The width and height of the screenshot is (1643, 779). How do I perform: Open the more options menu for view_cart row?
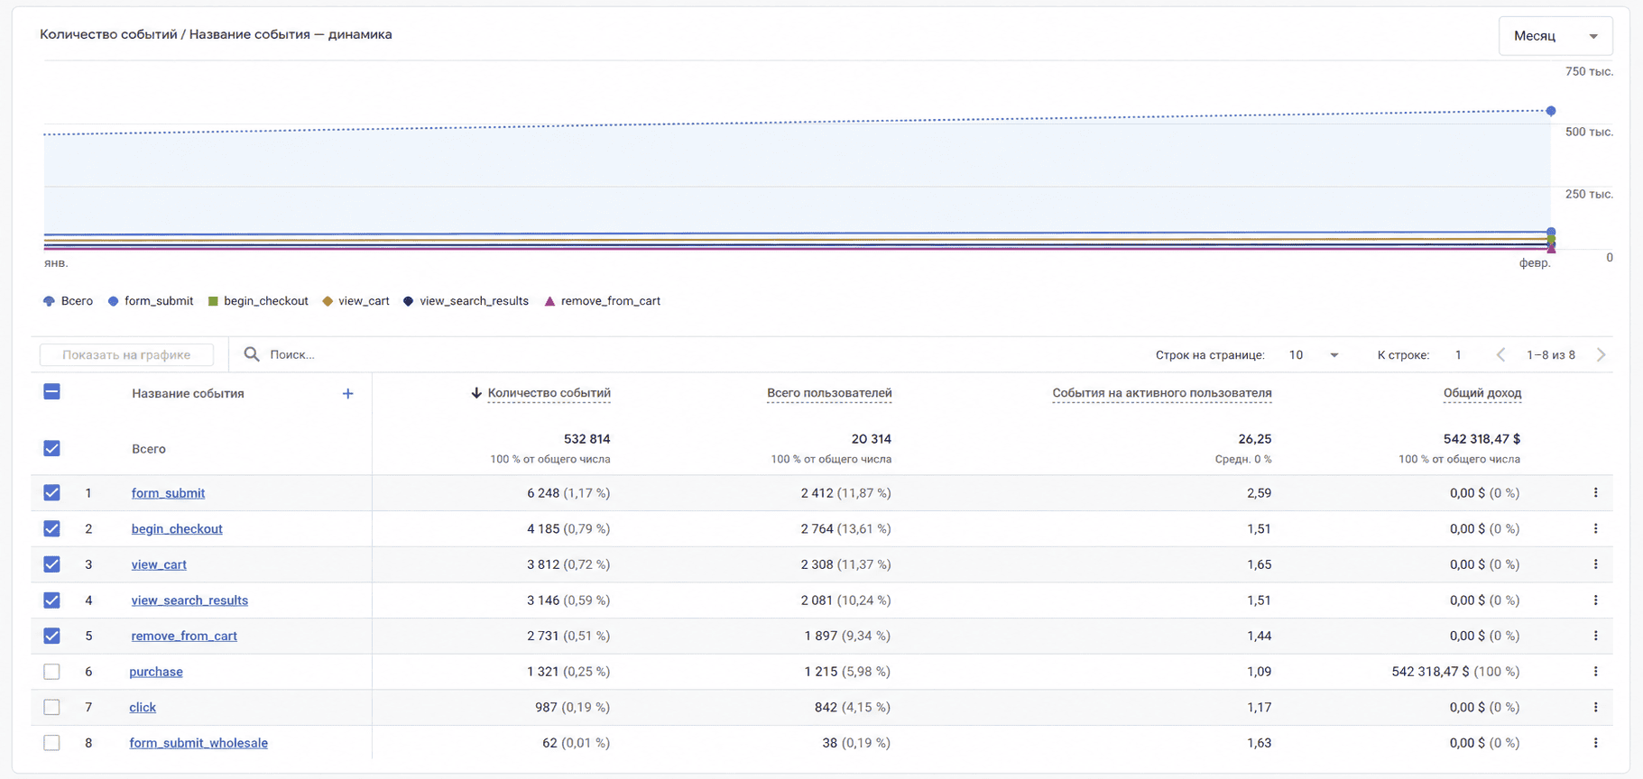(x=1595, y=564)
